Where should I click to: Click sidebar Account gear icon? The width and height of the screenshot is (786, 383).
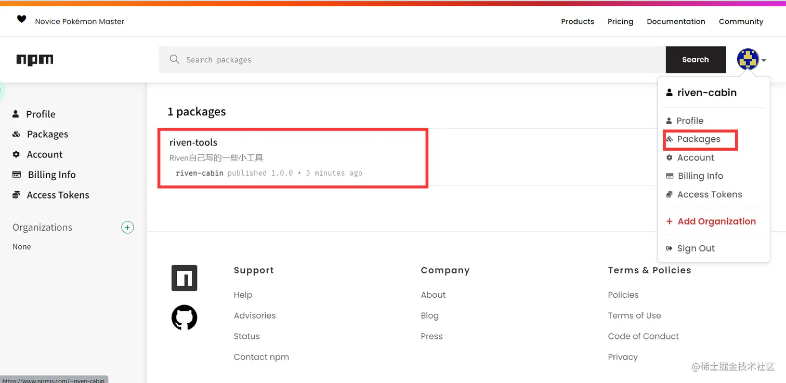pos(16,154)
